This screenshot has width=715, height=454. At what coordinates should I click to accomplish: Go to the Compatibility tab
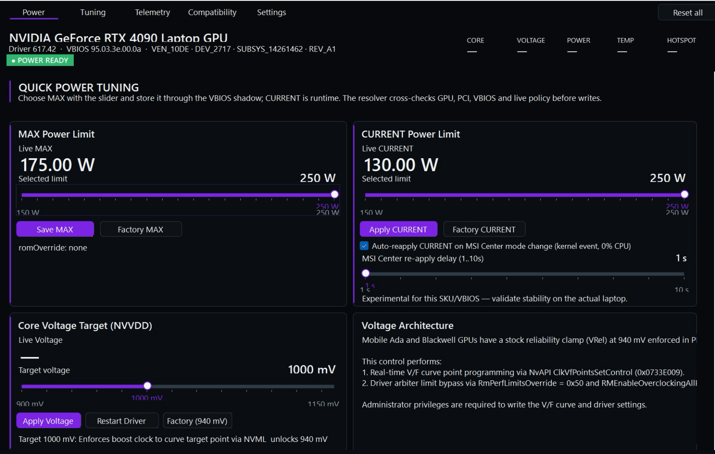coord(212,13)
